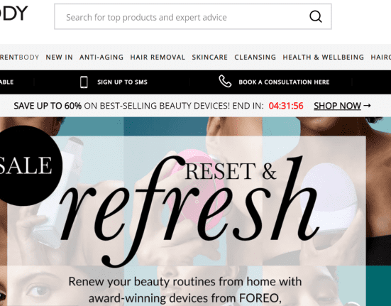Click the Shop Now link

click(x=337, y=106)
